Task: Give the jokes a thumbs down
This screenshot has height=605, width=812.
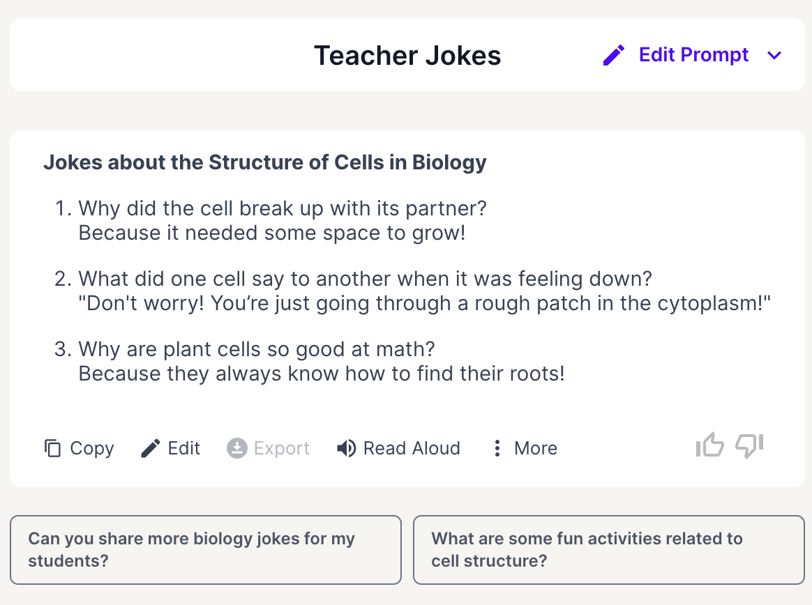Action: pos(749,445)
